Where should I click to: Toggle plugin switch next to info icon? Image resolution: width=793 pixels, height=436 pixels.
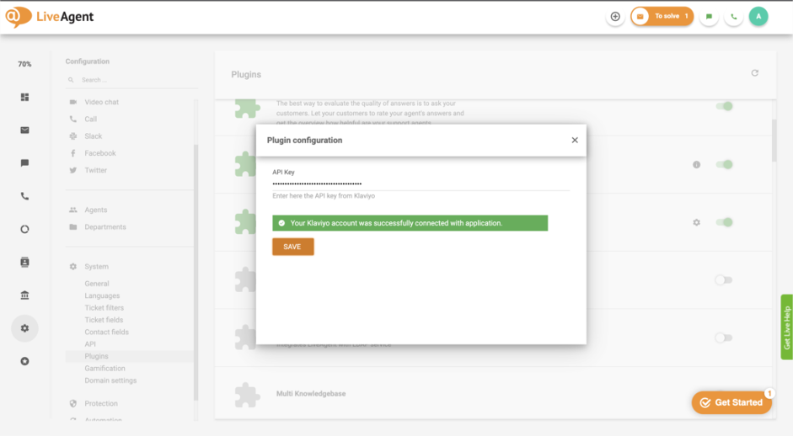click(x=724, y=164)
